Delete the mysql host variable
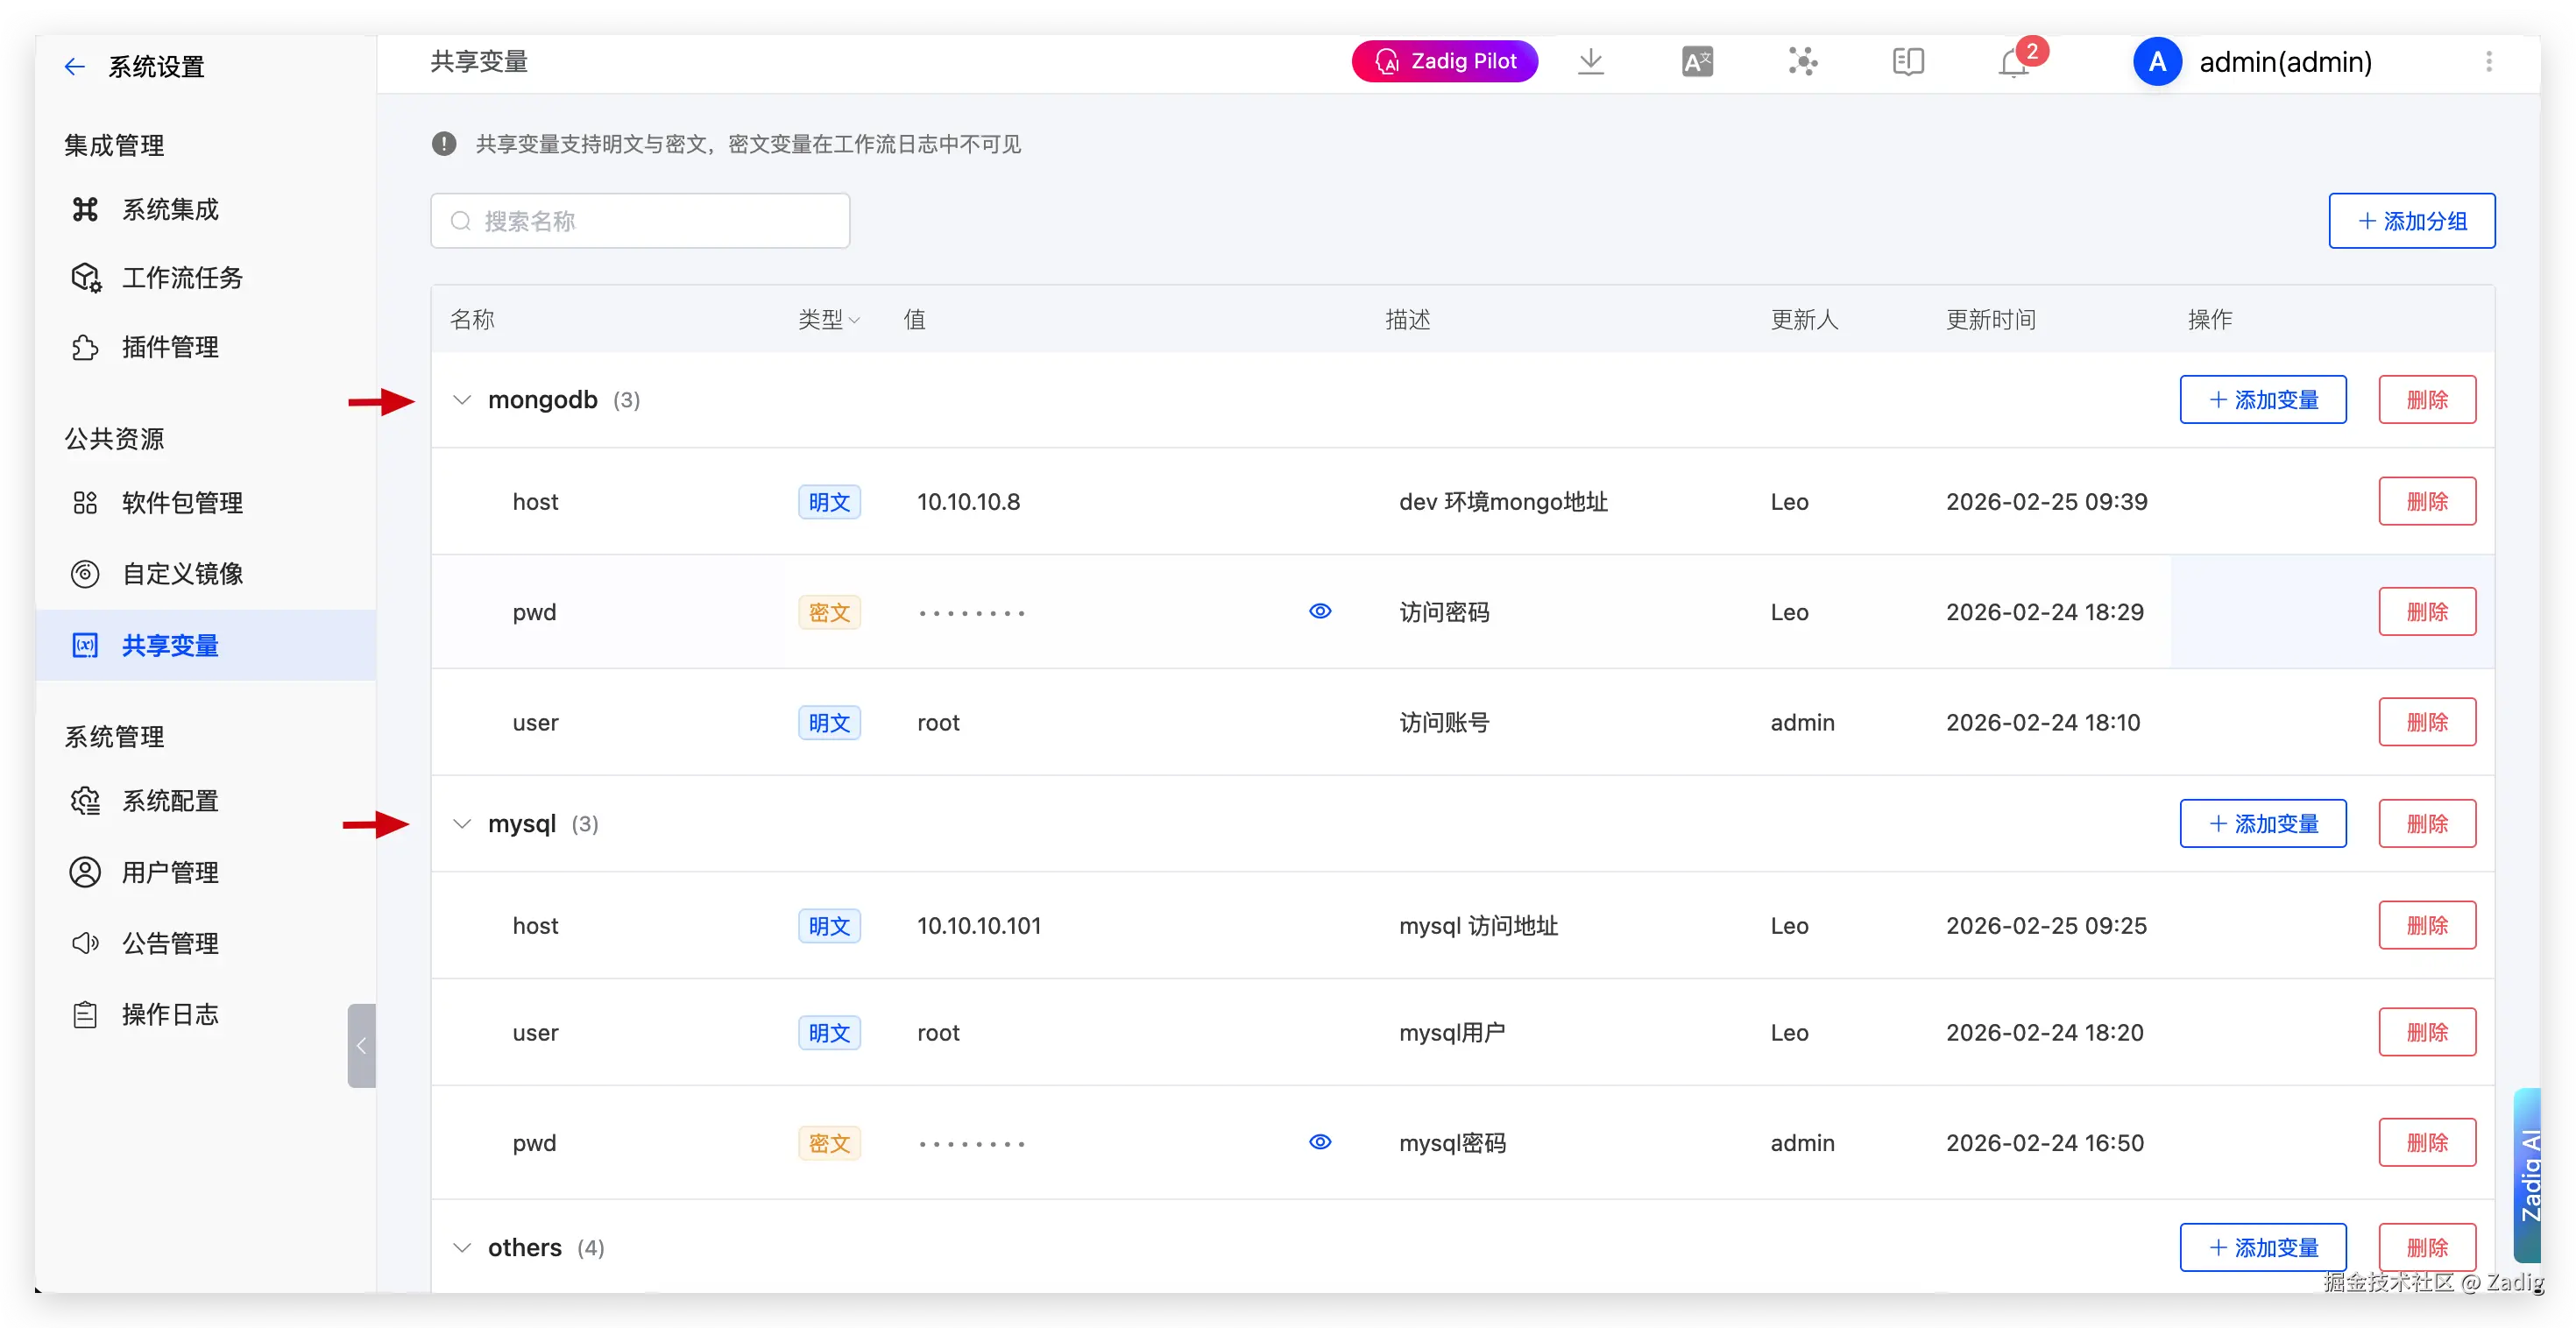The image size is (2576, 1328). pos(2427,926)
